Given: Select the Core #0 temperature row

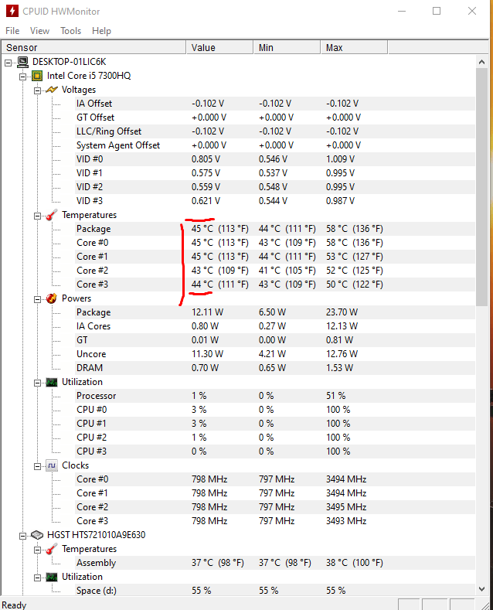Looking at the screenshot, I should coord(274,243).
